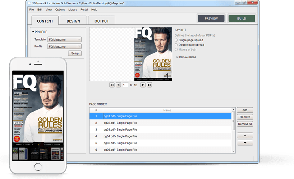Jump to last page fast-forward icon
The width and height of the screenshot is (294, 179).
click(149, 85)
